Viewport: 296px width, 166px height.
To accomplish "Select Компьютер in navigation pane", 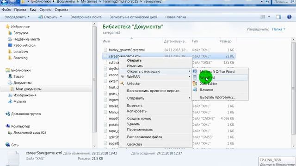I will point(20,126).
